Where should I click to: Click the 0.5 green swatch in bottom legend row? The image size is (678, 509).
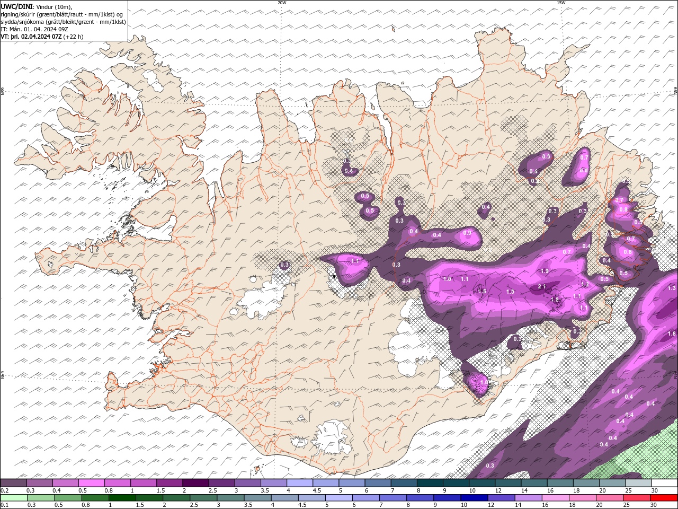point(68,498)
